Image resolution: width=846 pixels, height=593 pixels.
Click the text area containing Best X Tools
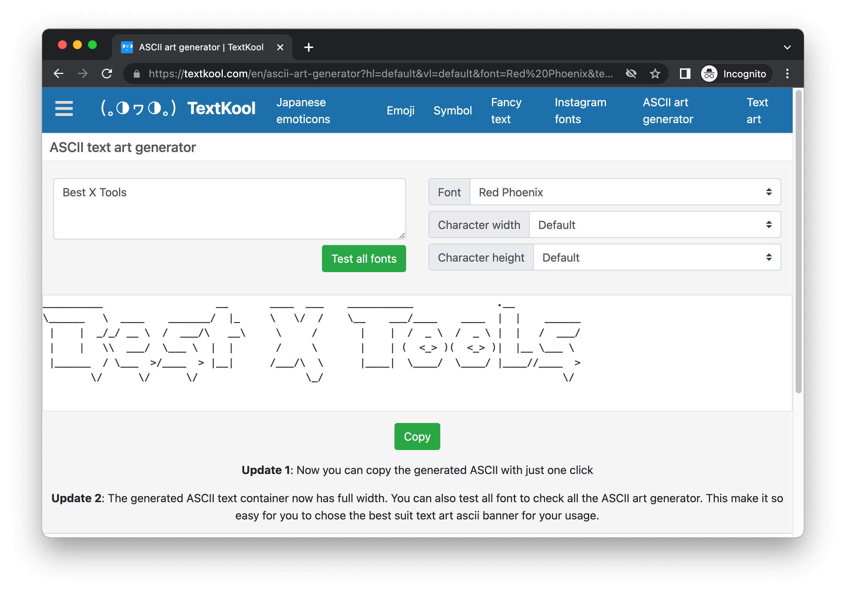pos(230,209)
